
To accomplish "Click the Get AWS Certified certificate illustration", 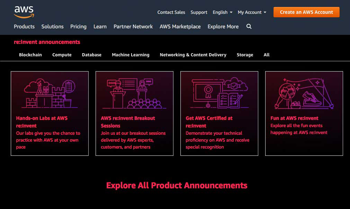I will 219,93.
